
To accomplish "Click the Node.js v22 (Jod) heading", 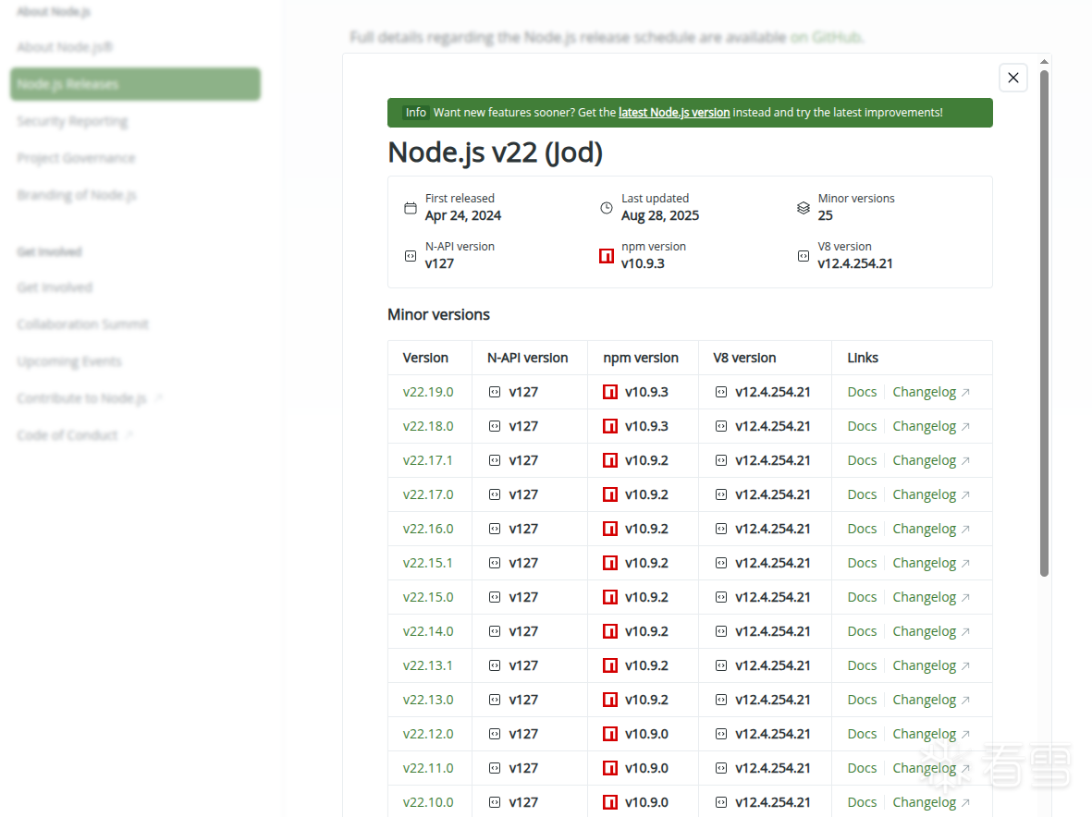I will (496, 152).
